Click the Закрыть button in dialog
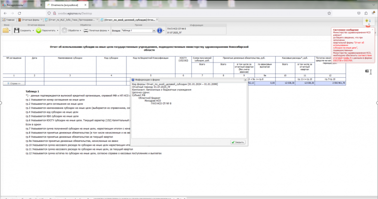 (x=238, y=142)
